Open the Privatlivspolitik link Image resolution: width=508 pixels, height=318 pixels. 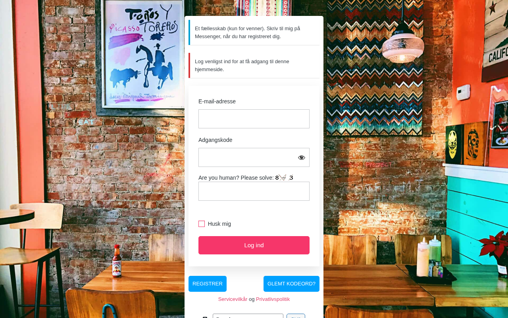point(273,299)
